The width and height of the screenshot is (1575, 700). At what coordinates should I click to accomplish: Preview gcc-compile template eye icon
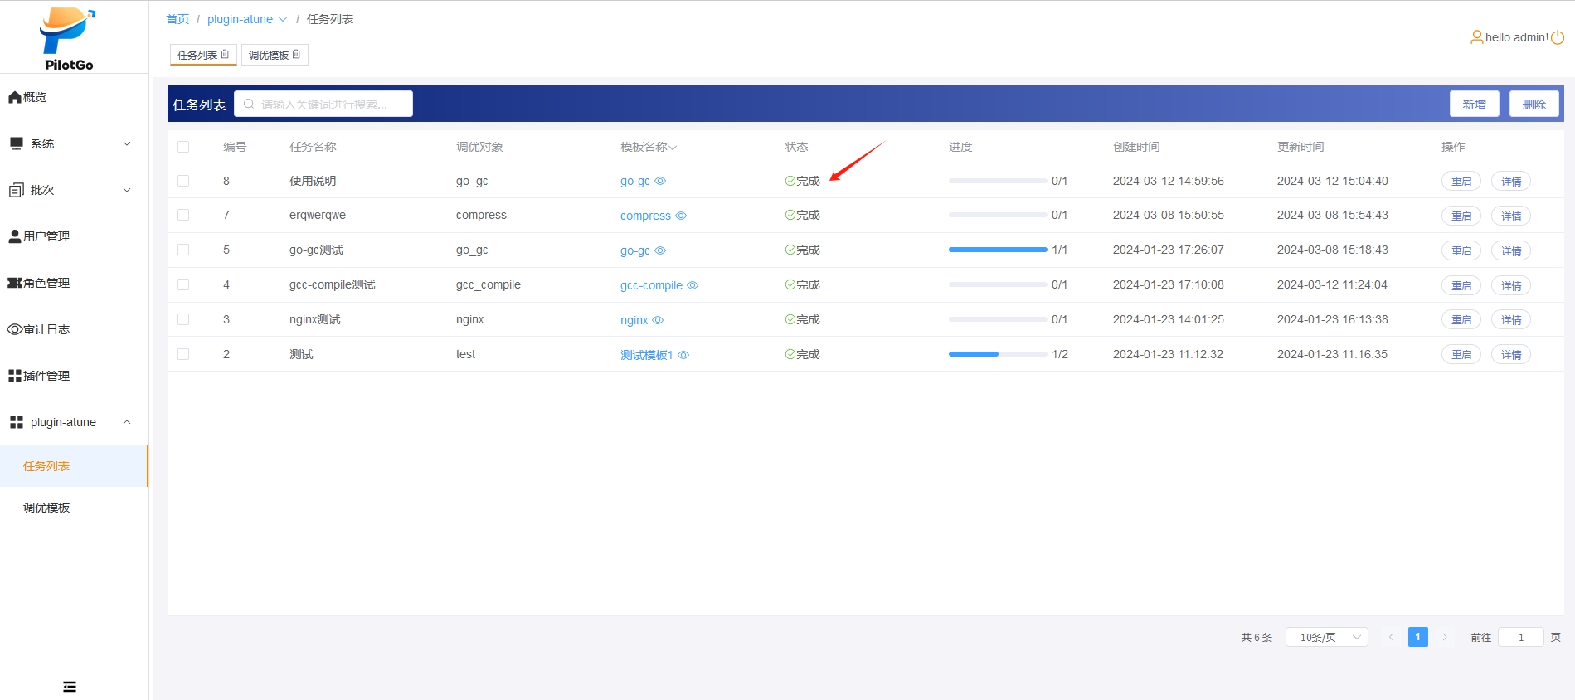[693, 285]
